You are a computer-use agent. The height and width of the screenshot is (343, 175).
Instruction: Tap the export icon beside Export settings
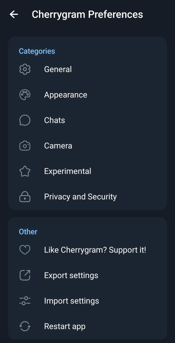[x=25, y=275]
